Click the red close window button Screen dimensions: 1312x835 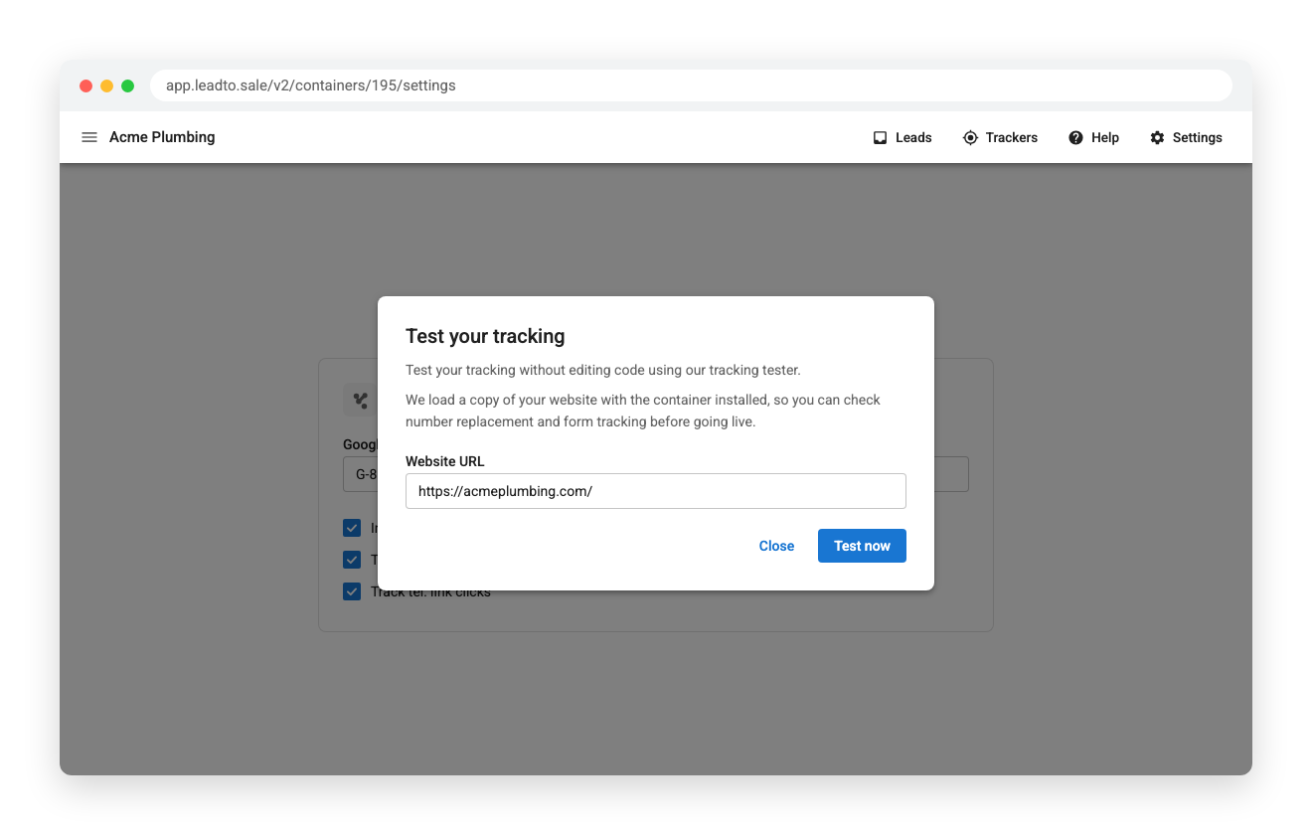click(x=86, y=85)
